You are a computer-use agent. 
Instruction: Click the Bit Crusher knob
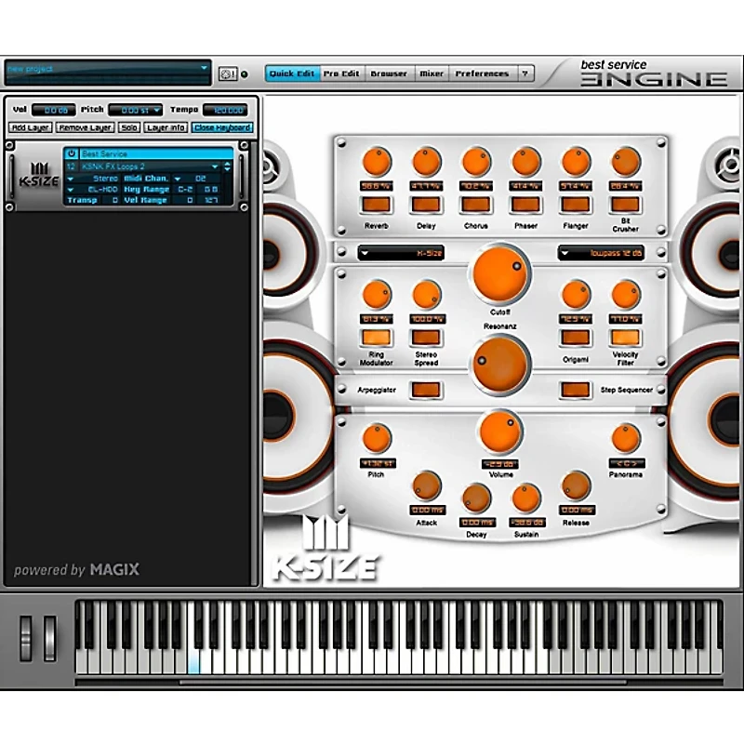626,162
